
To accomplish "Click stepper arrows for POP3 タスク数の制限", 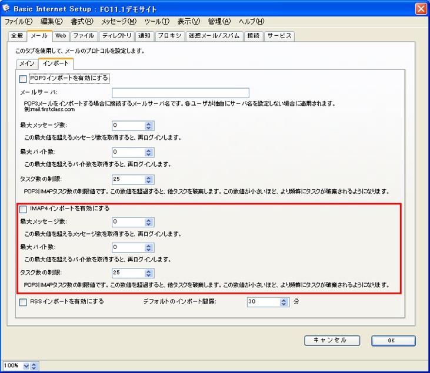I will tap(149, 179).
